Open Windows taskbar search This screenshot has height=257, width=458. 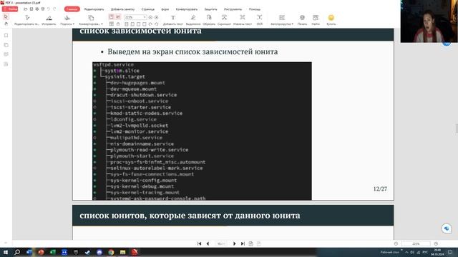[x=17, y=252]
